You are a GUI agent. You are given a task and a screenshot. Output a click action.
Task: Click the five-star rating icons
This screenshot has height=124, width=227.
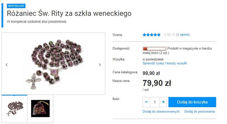pyautogui.click(x=152, y=35)
